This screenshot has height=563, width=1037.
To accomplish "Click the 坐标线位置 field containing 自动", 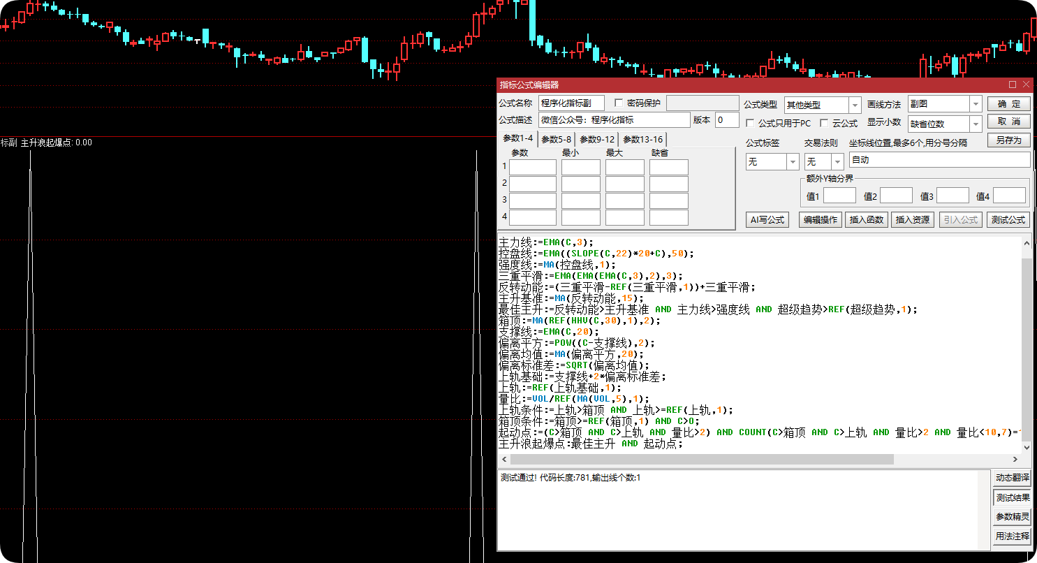I will click(940, 160).
